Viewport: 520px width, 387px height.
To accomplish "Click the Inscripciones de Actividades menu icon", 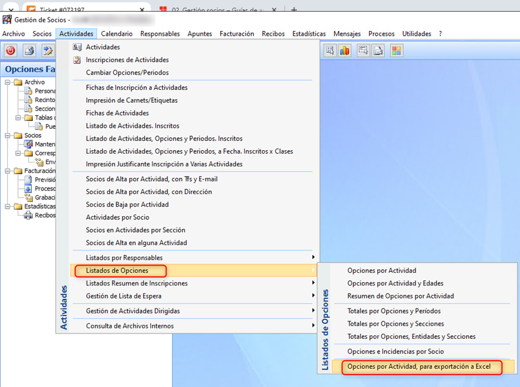I will 77,60.
